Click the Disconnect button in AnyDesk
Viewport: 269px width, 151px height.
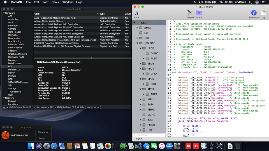coord(43,132)
